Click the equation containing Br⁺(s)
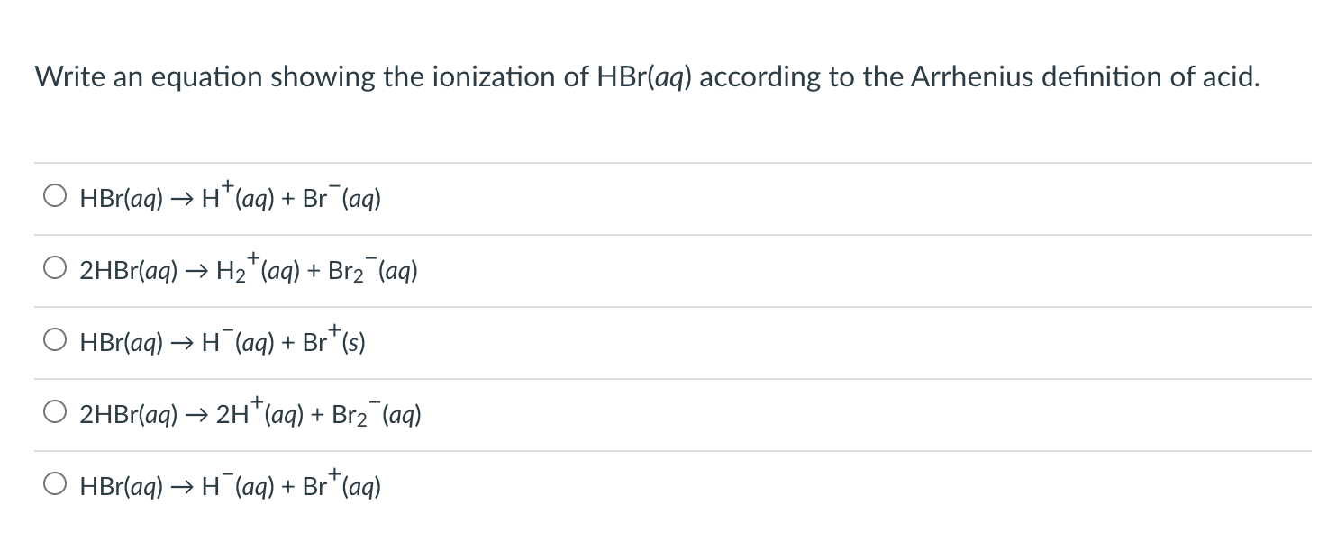1328x549 pixels. [x=222, y=342]
